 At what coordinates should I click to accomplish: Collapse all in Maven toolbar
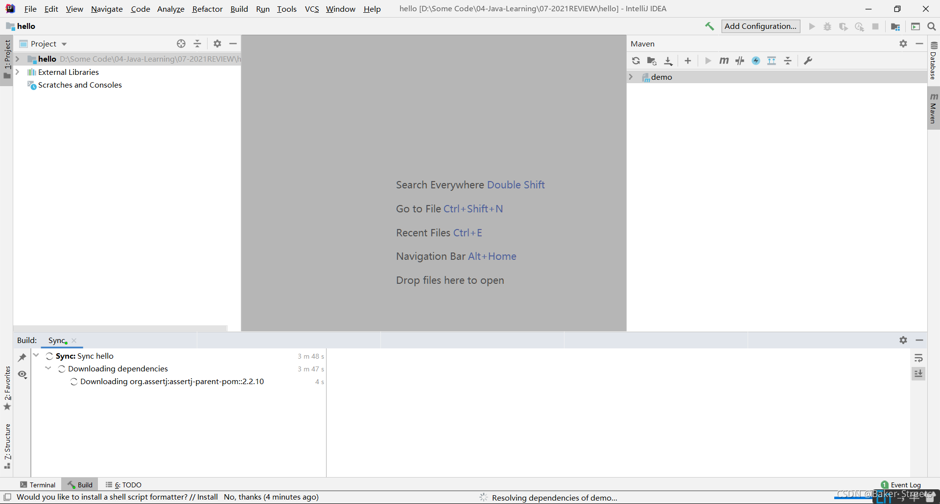click(788, 61)
